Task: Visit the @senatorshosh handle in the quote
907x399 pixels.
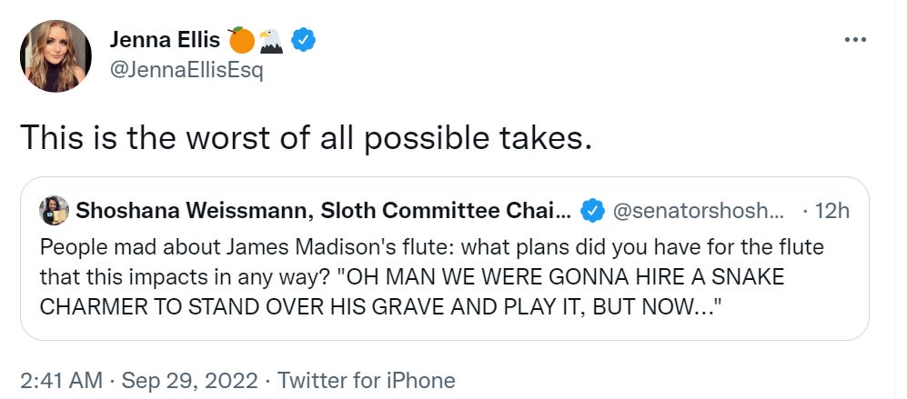Action: 698,211
